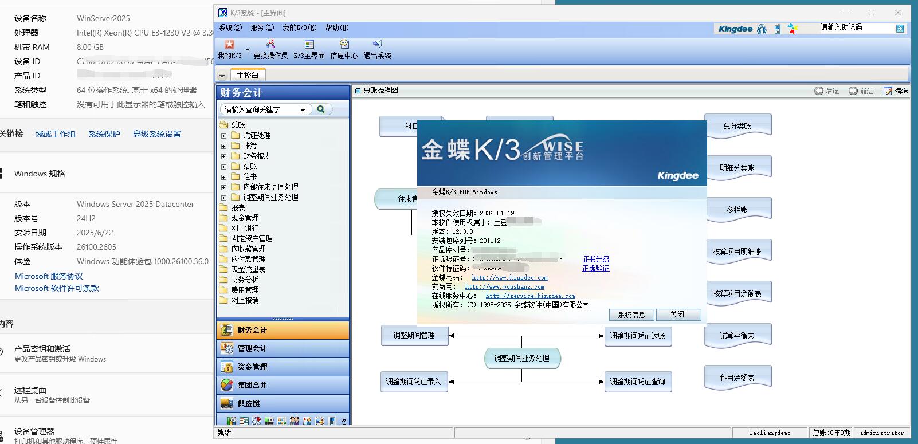Open the http://www.youshang.com link
The height and width of the screenshot is (444, 918).
click(504, 286)
